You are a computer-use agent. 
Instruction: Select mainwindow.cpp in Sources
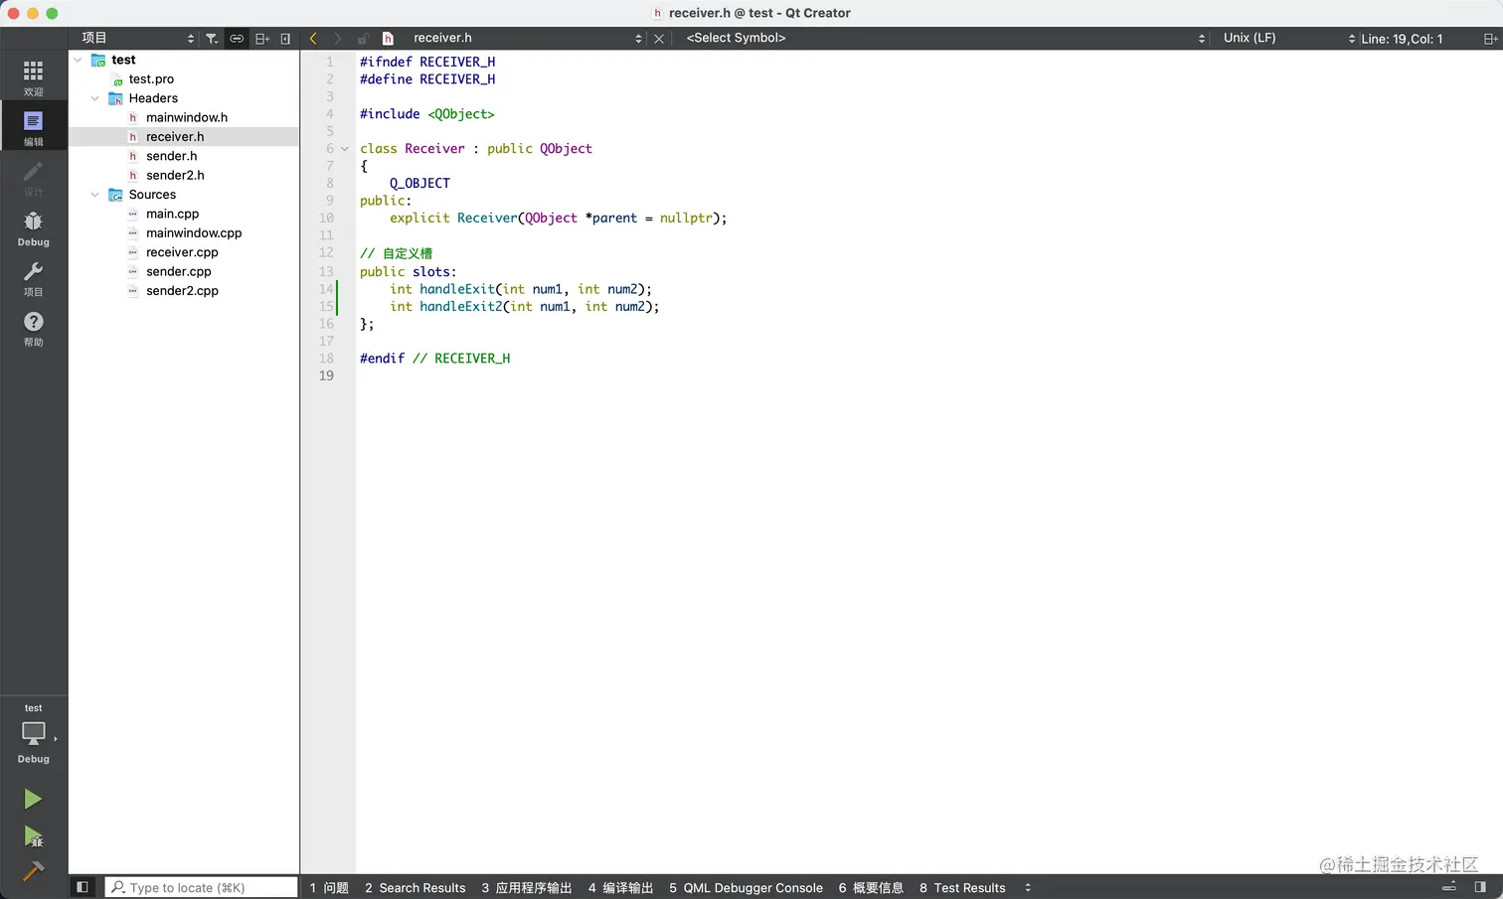pos(194,233)
